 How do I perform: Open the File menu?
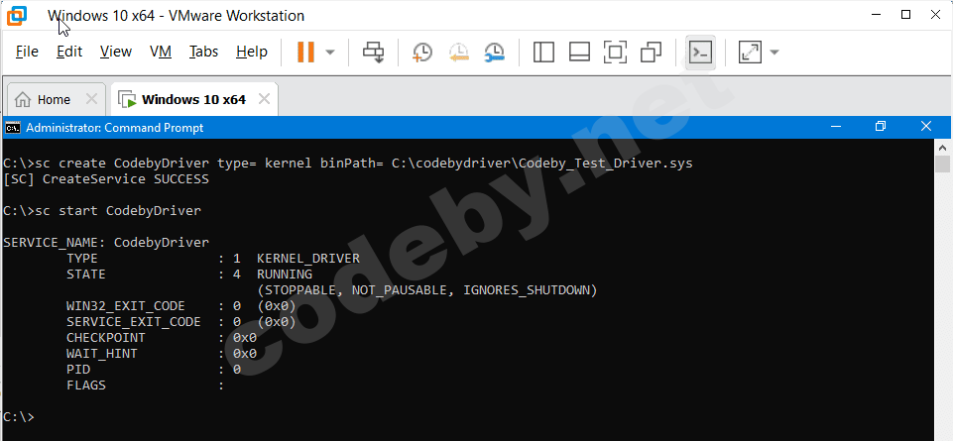(x=27, y=52)
